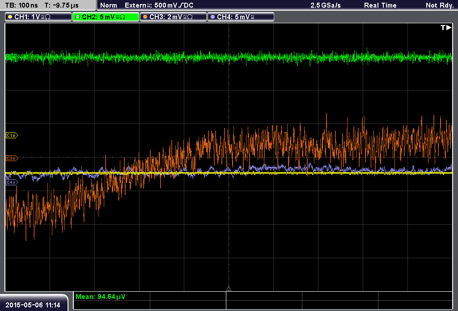Viewport: 458px width, 311px height.
Task: Select the CH4: 5mV channel tab
Action: click(241, 17)
